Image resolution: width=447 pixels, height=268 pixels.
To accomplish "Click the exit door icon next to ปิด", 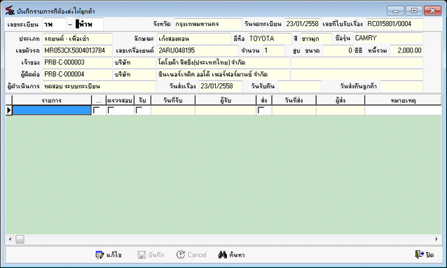I will click(419, 254).
